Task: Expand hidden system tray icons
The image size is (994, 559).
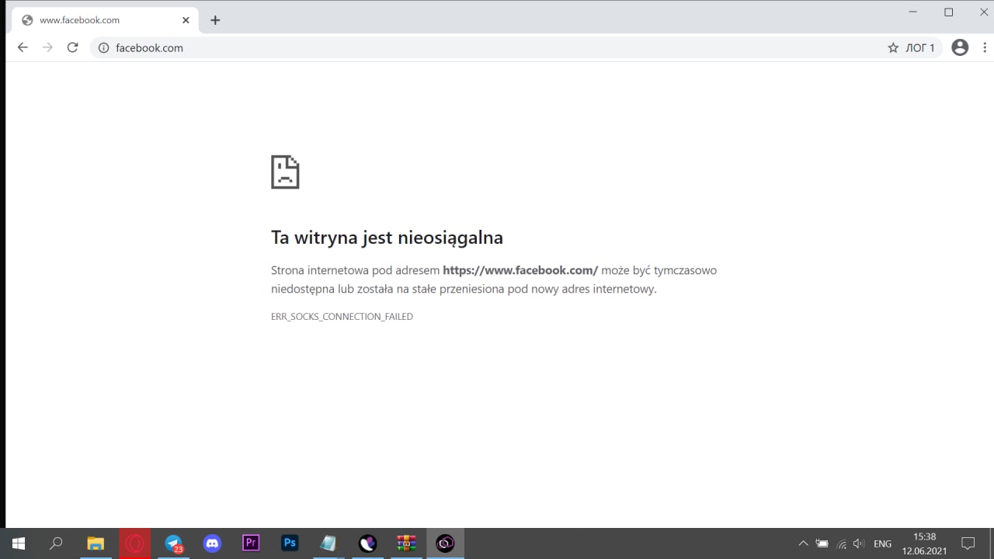Action: click(803, 543)
